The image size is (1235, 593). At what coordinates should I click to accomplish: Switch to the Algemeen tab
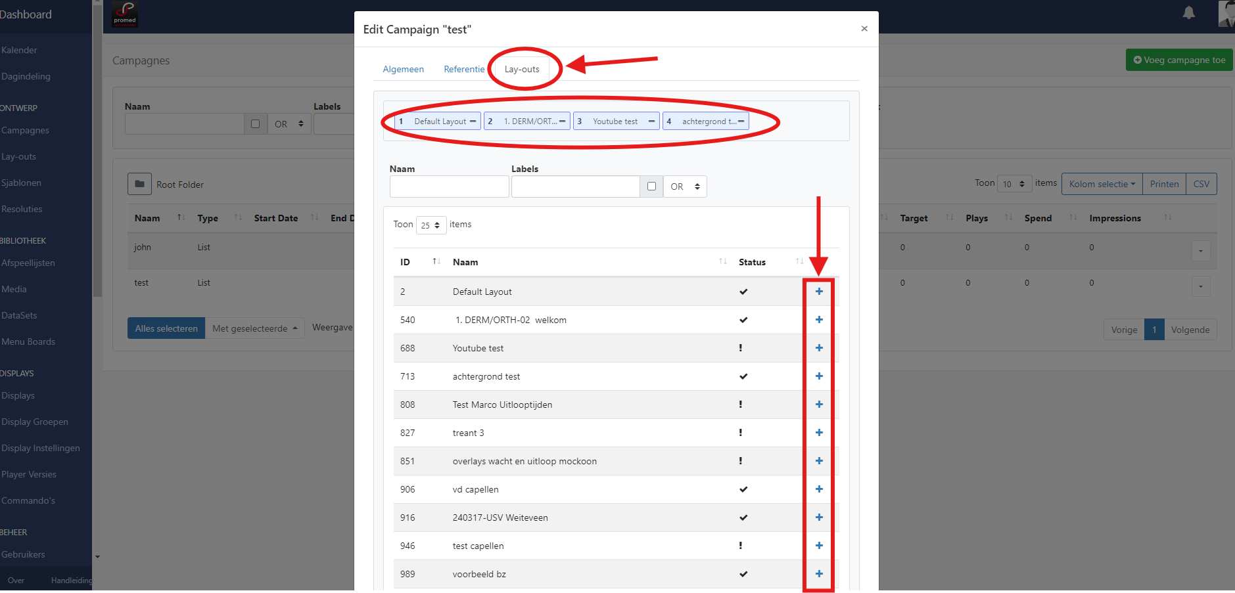[x=403, y=69]
